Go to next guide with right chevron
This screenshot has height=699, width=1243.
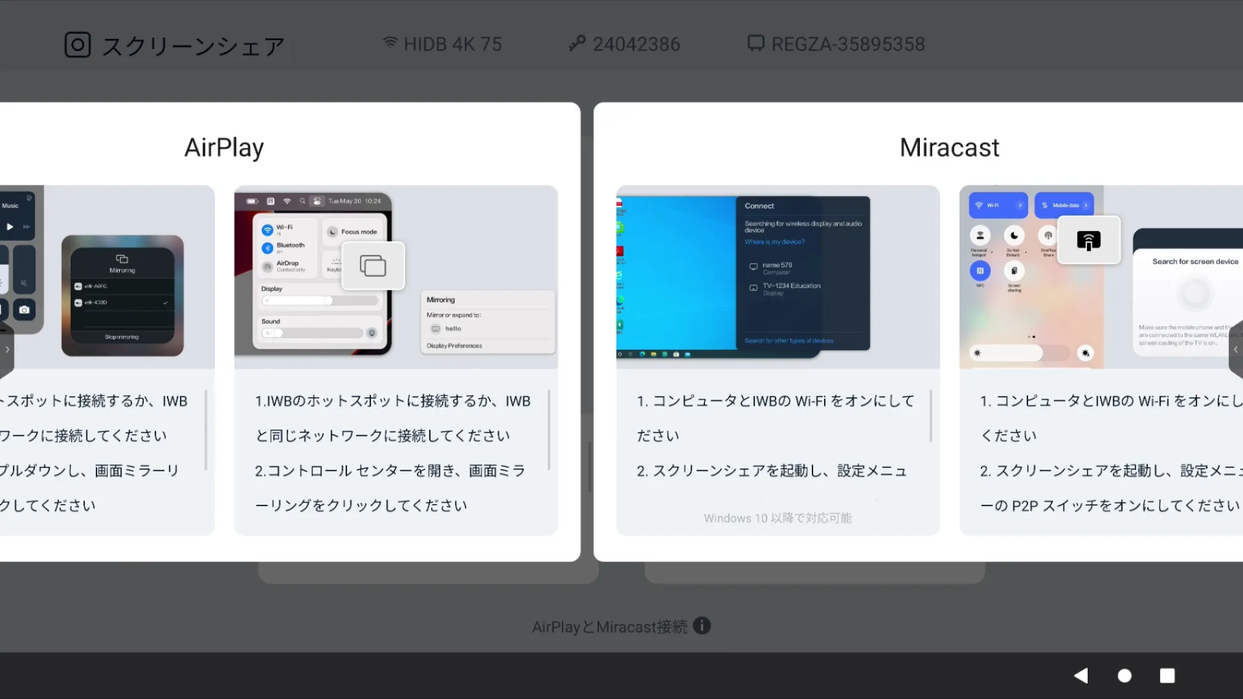point(1235,349)
